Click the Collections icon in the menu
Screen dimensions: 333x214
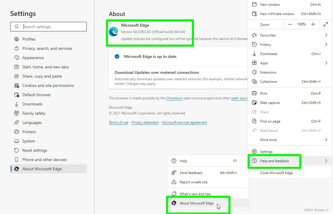(254, 82)
